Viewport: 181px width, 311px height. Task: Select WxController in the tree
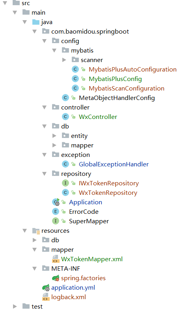[x=98, y=117]
